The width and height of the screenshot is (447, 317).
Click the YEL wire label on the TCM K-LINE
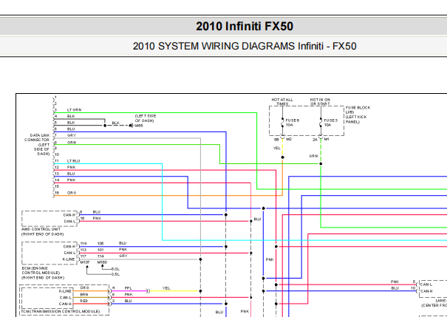pyautogui.click(x=166, y=288)
